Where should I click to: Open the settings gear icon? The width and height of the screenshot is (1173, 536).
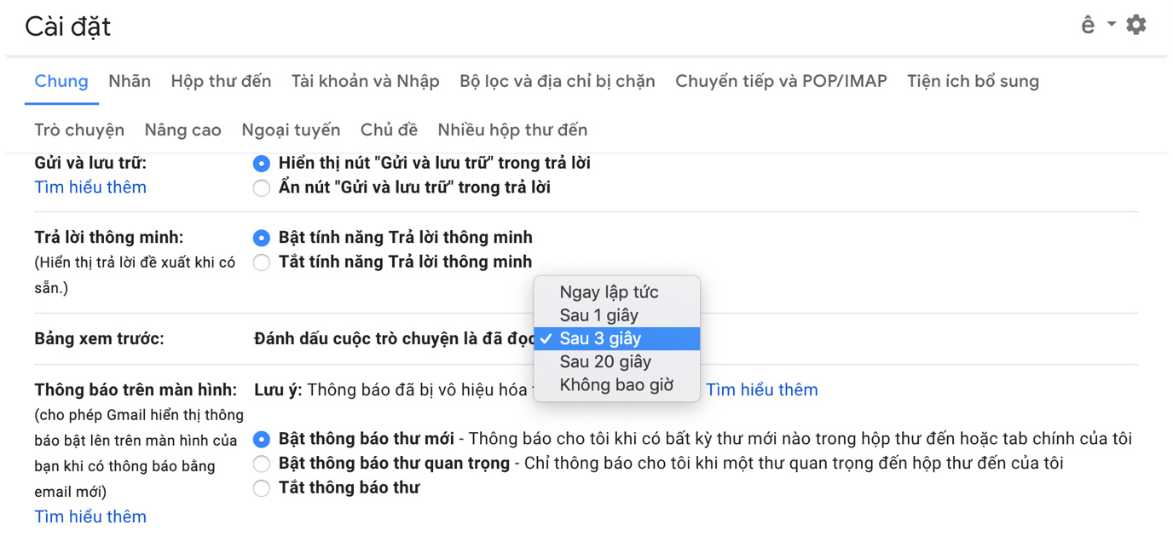point(1135,25)
